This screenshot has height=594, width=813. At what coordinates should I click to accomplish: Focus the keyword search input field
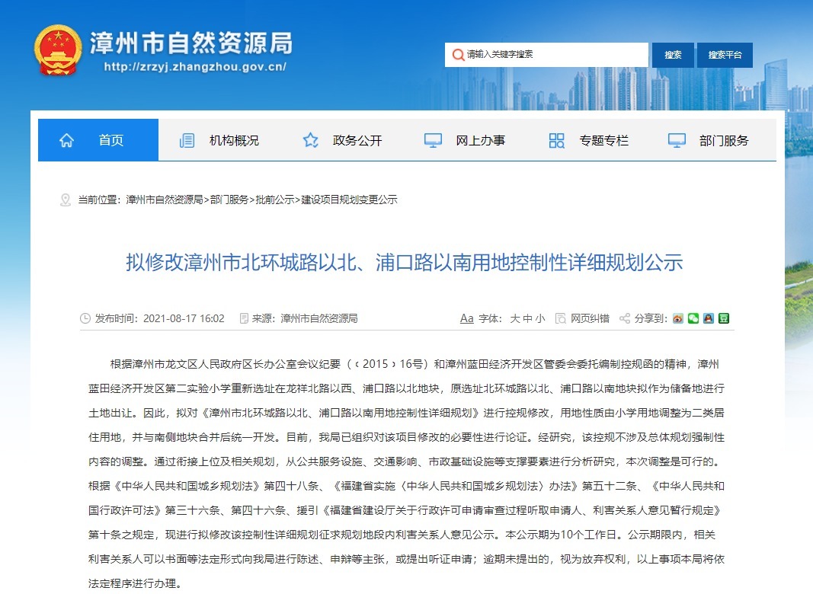point(546,55)
